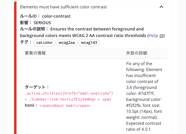The image size is (186, 134).
Task: Click the ルールID color-contrast text
Action: [45, 16]
